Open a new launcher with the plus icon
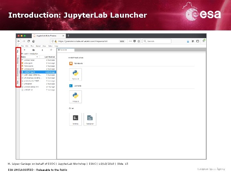Viewport: 231px width, 173px height. (x=24, y=50)
